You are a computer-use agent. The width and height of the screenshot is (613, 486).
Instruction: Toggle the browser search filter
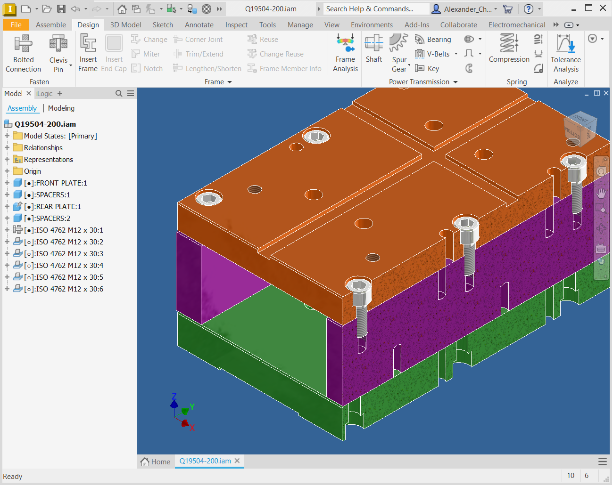coord(118,93)
